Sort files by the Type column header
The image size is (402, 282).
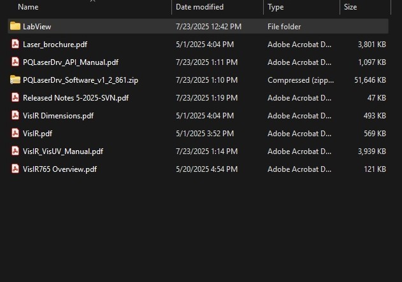click(x=276, y=7)
